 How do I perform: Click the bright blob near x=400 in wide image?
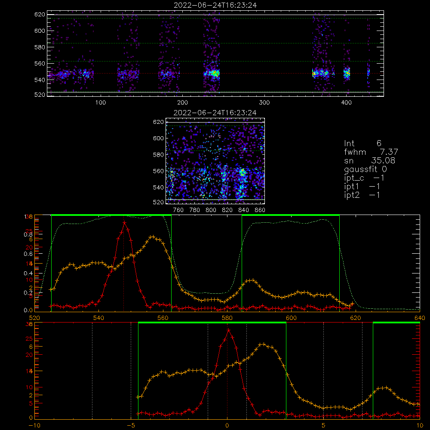(347, 74)
